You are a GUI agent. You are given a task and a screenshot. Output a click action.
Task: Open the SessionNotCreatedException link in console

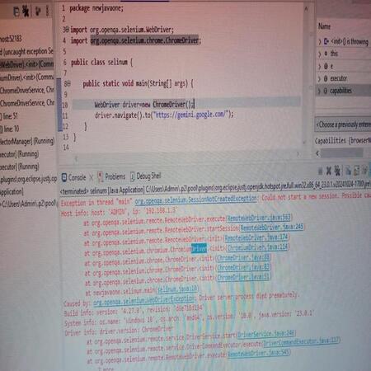195,199
